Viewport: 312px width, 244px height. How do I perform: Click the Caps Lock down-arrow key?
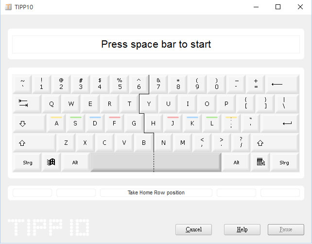tap(30, 123)
